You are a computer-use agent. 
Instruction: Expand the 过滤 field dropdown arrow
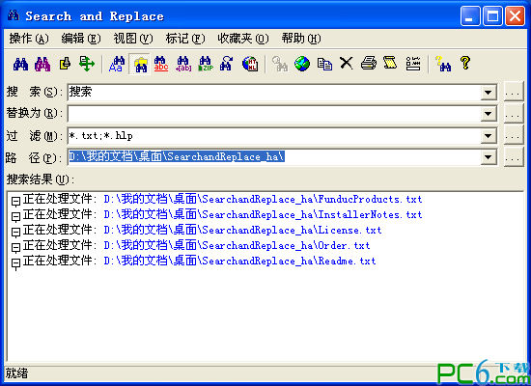(488, 136)
